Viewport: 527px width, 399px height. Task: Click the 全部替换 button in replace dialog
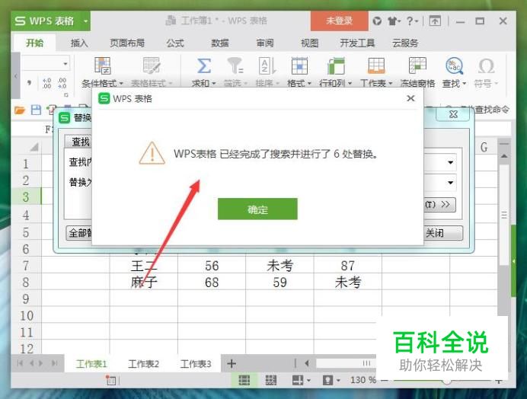[79, 232]
